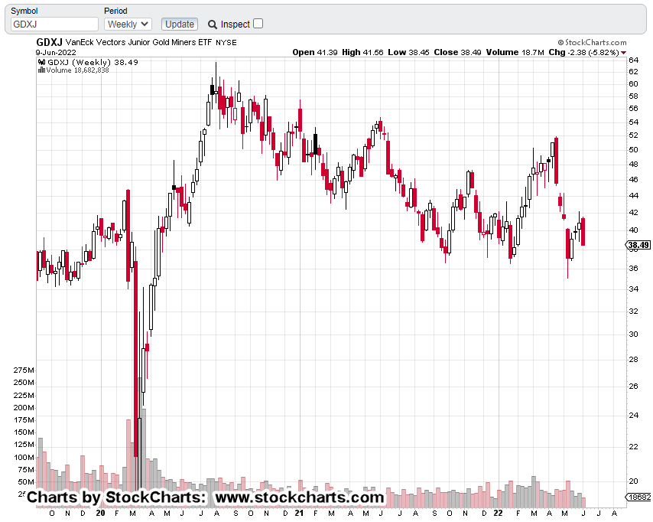
Task: Click the candlestick legend icon beside GDXJ (Weekly)
Action: (41, 62)
